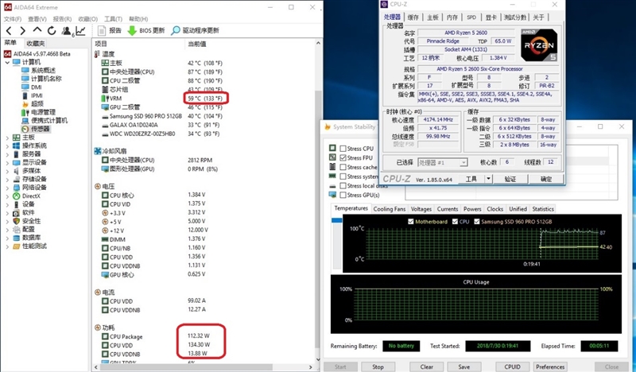Click the 项目 column header

pos(101,44)
